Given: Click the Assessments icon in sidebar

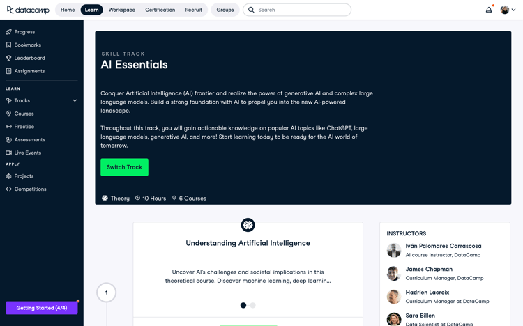Looking at the screenshot, I should pos(8,140).
